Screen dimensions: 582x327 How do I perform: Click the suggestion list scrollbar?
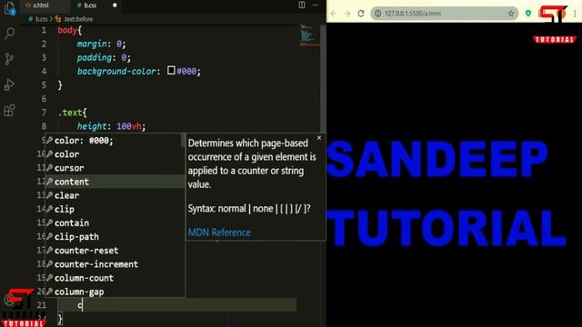183,140
